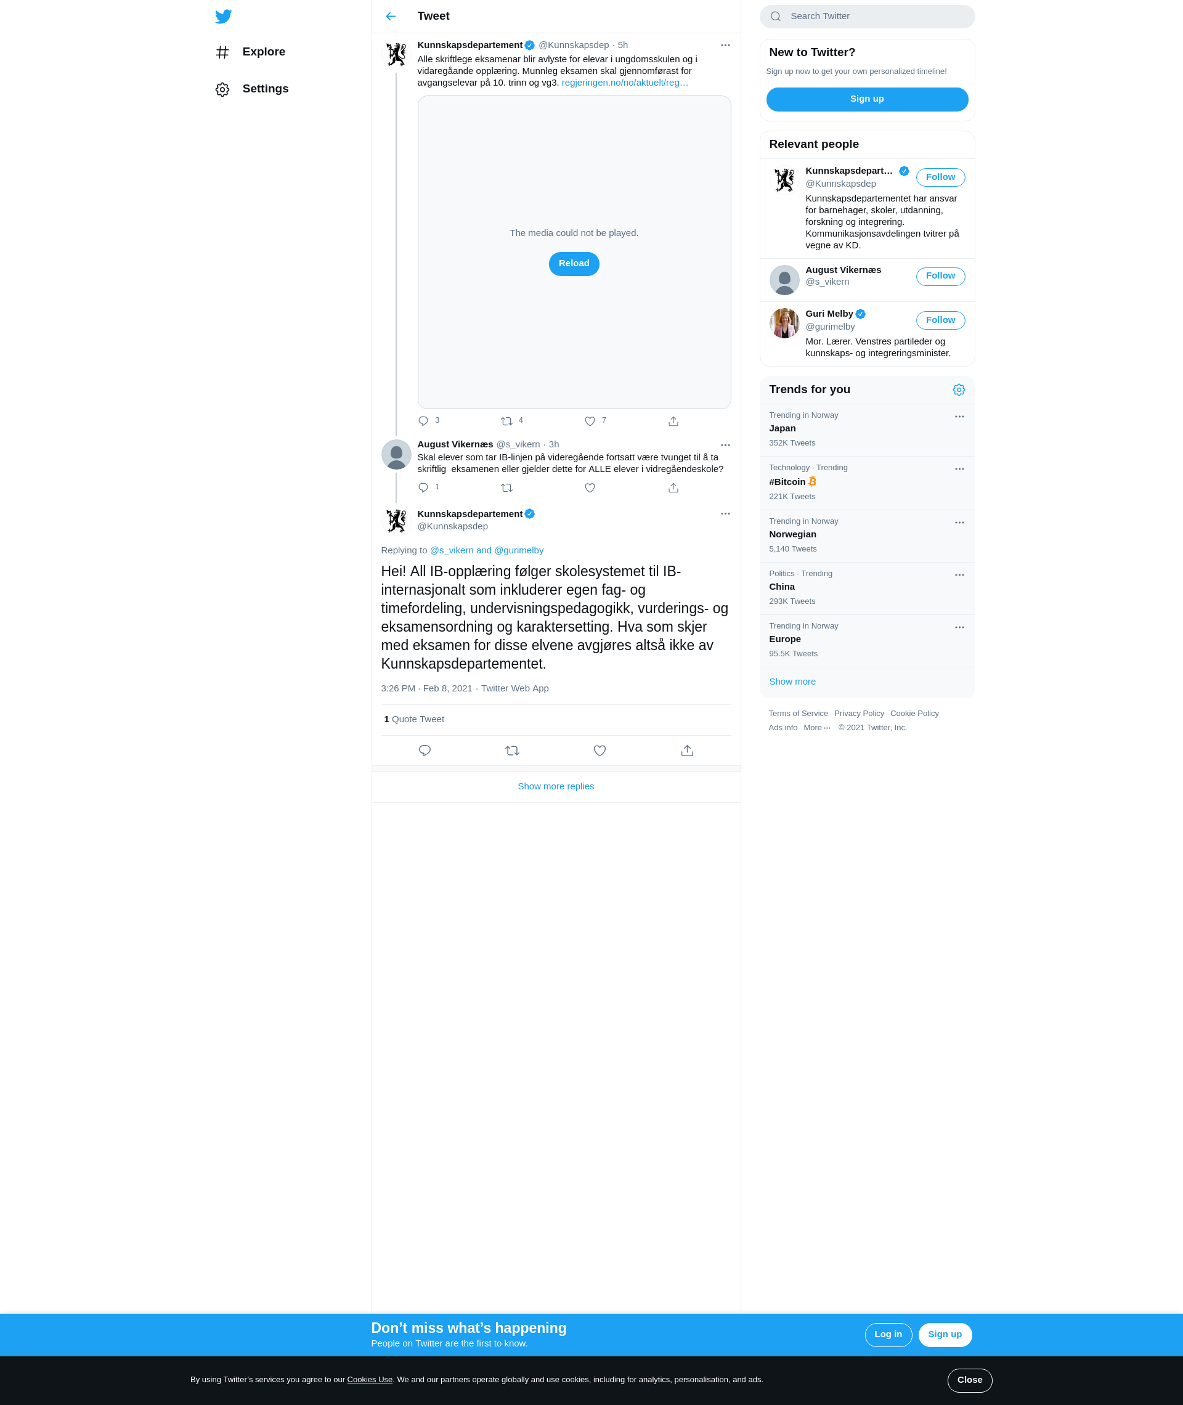Like the main Kunnskapsdepartement reply tweet

[600, 751]
